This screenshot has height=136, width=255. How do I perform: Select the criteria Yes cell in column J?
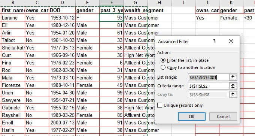tap(207, 18)
